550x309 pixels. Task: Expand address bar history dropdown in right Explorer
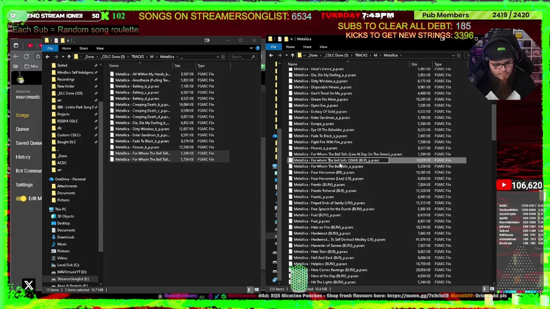pyautogui.click(x=453, y=55)
